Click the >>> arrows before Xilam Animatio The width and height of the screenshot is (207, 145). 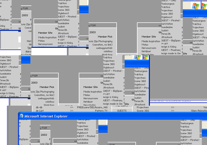coord(173,111)
